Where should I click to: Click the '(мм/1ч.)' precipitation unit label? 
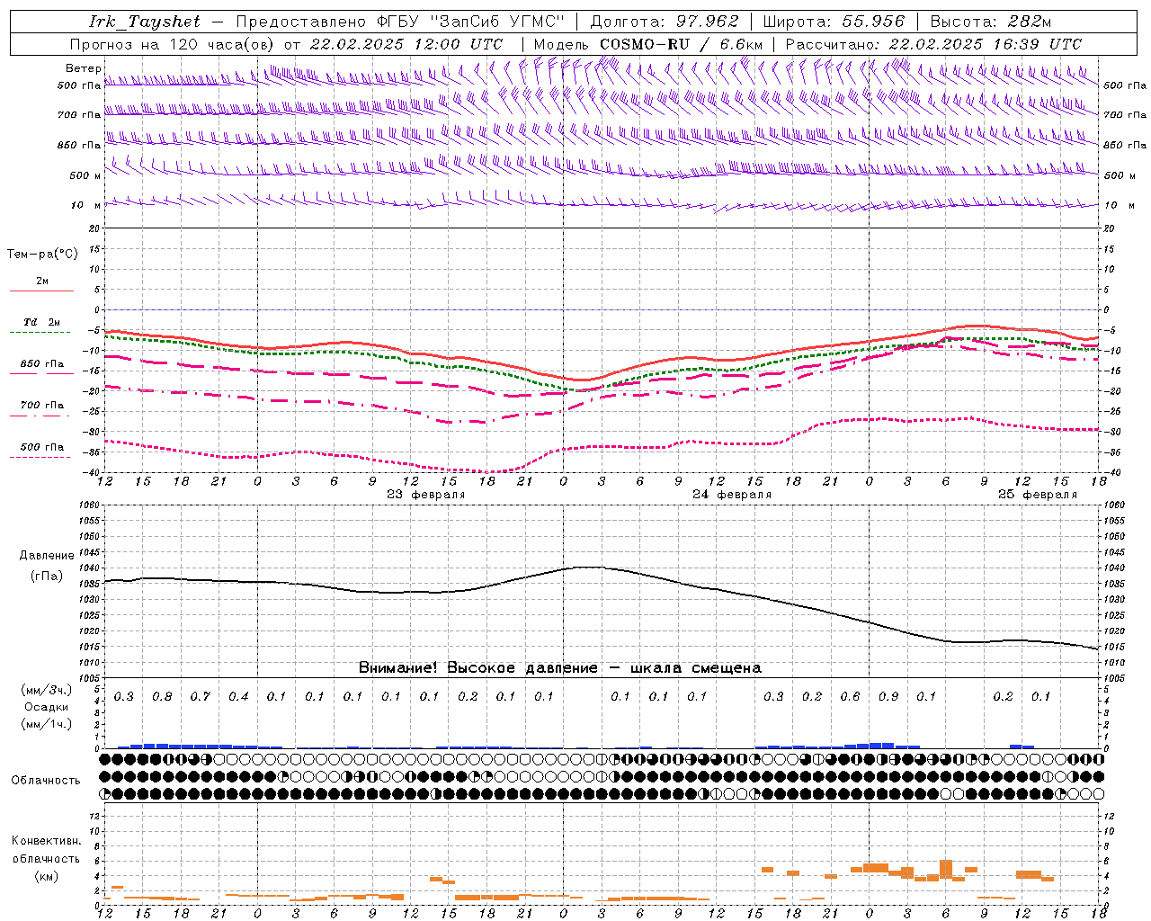pos(47,724)
